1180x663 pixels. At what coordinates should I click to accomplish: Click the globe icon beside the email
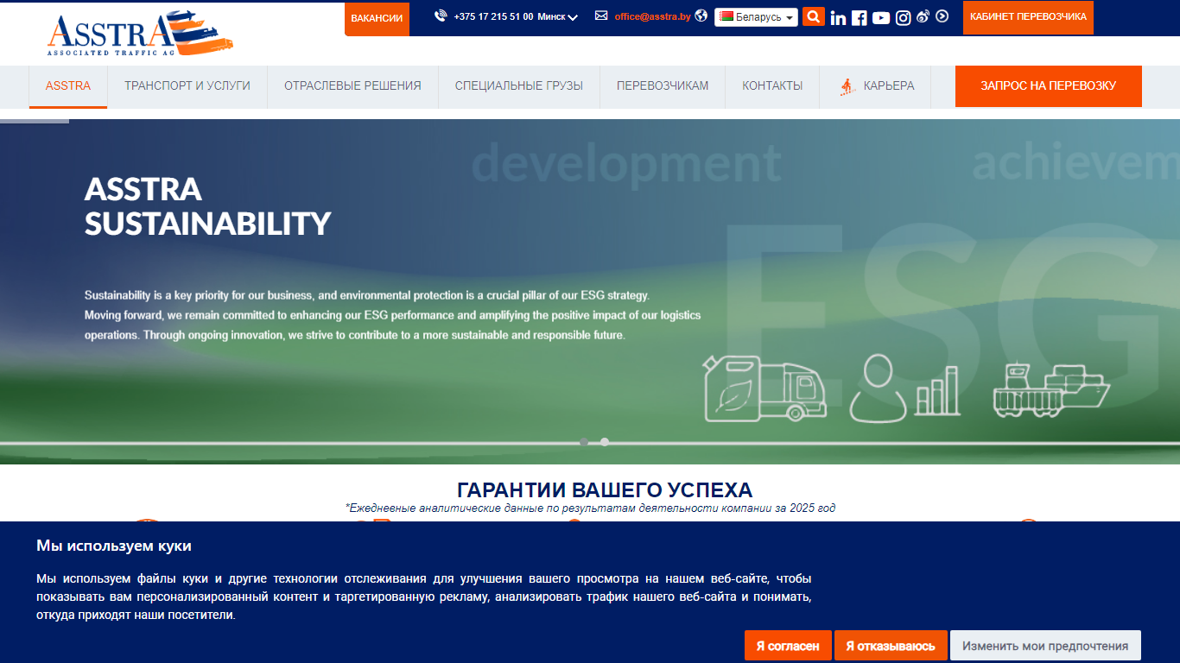click(701, 16)
